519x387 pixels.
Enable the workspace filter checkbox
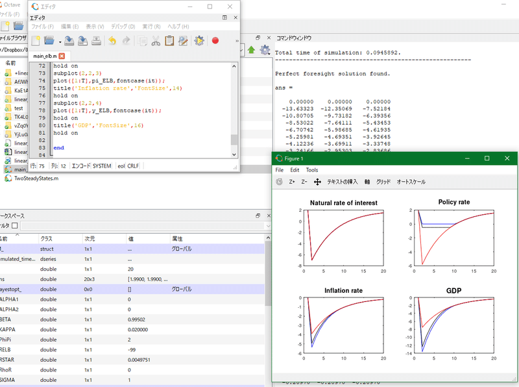pyautogui.click(x=15, y=225)
